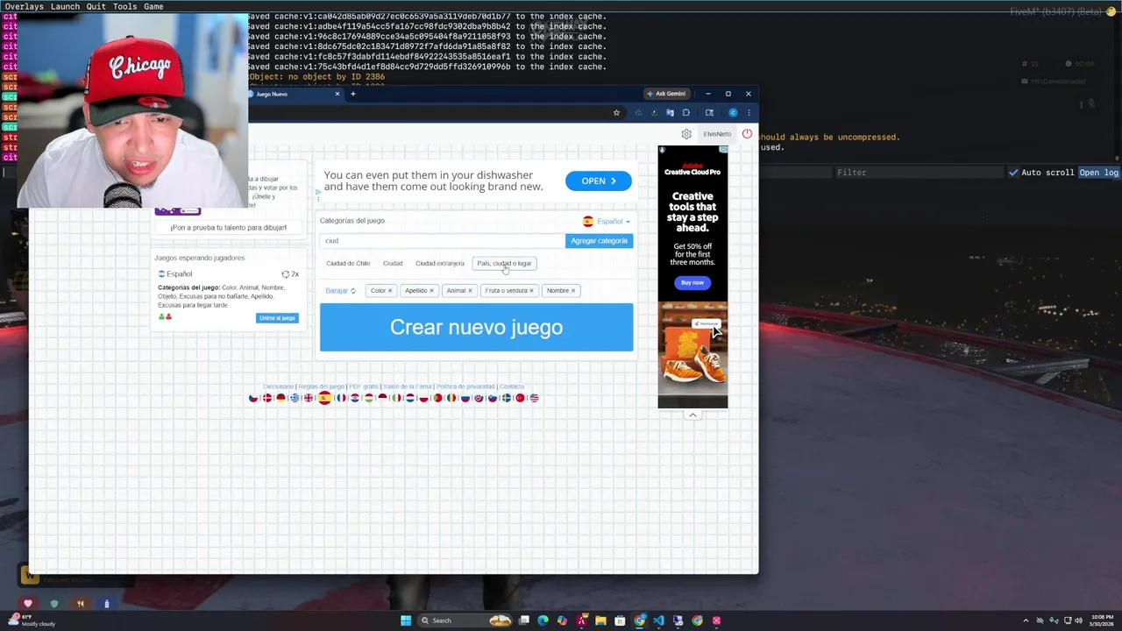Image resolution: width=1122 pixels, height=631 pixels.
Task: Choose 'Ciudad de Chile' suggestion
Action: click(x=348, y=263)
